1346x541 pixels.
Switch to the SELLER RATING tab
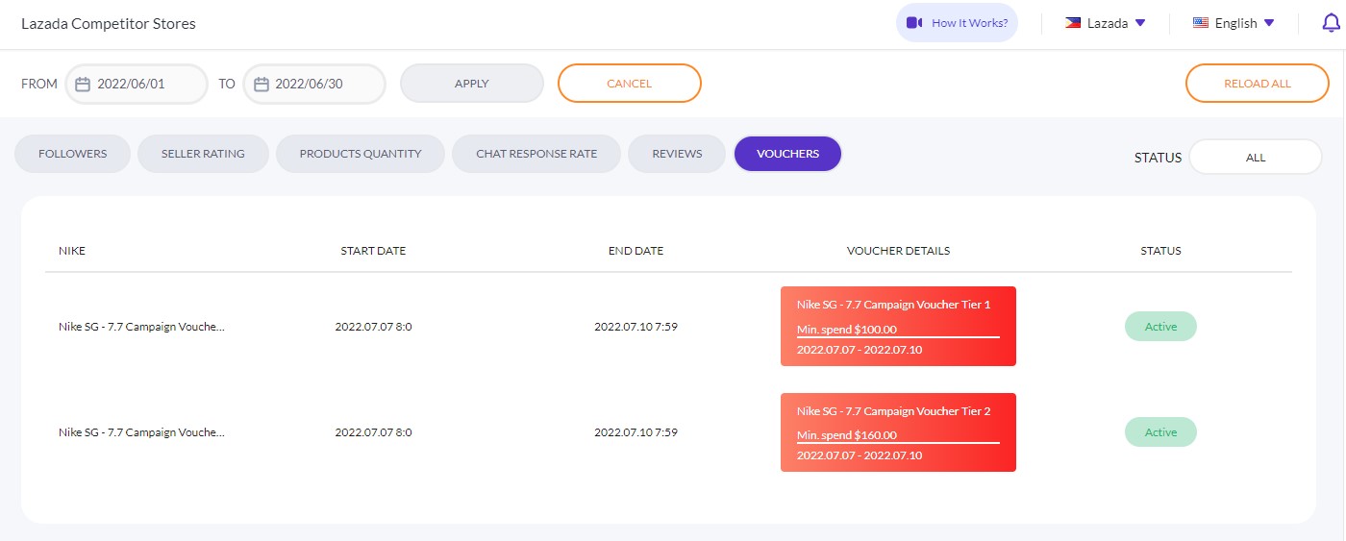[203, 154]
